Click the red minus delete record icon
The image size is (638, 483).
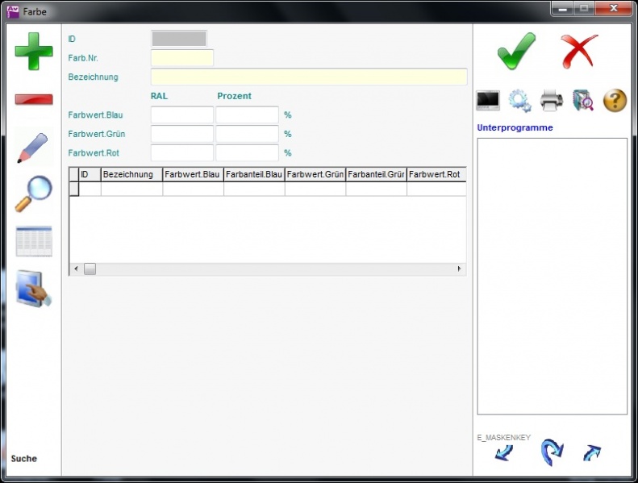coord(34,99)
